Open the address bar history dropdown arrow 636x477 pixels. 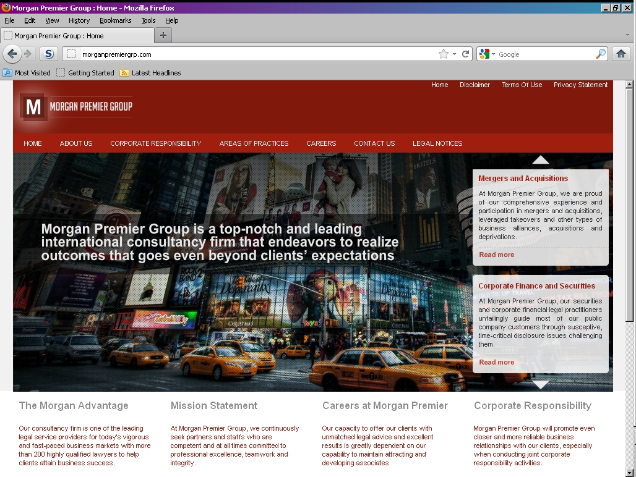[x=454, y=54]
